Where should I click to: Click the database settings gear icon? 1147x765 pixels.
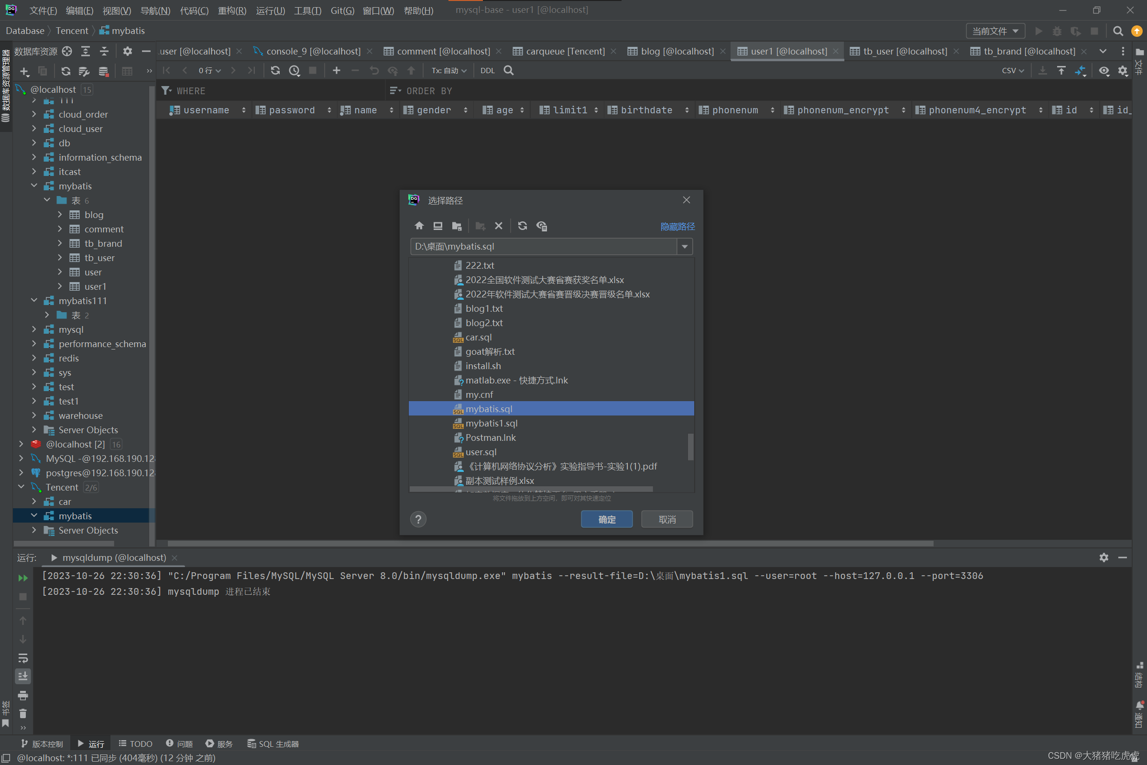(126, 53)
